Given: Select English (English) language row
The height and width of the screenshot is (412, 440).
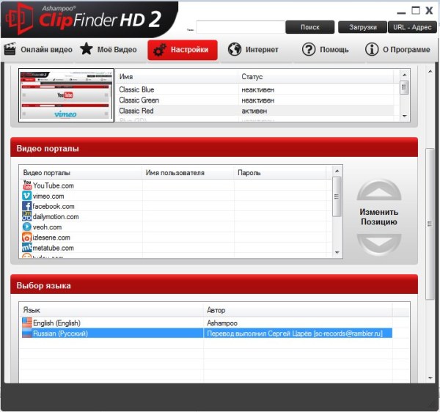Looking at the screenshot, I should click(207, 323).
